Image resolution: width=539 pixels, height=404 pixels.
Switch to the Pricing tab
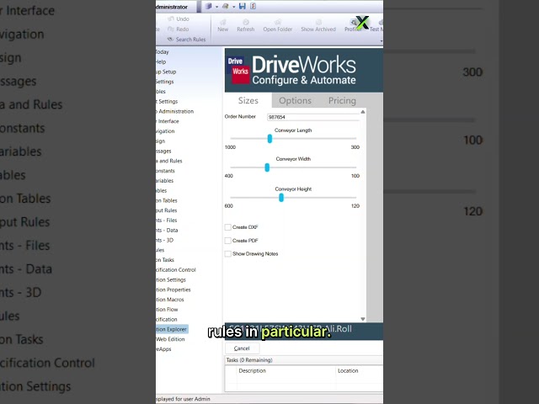click(x=342, y=101)
